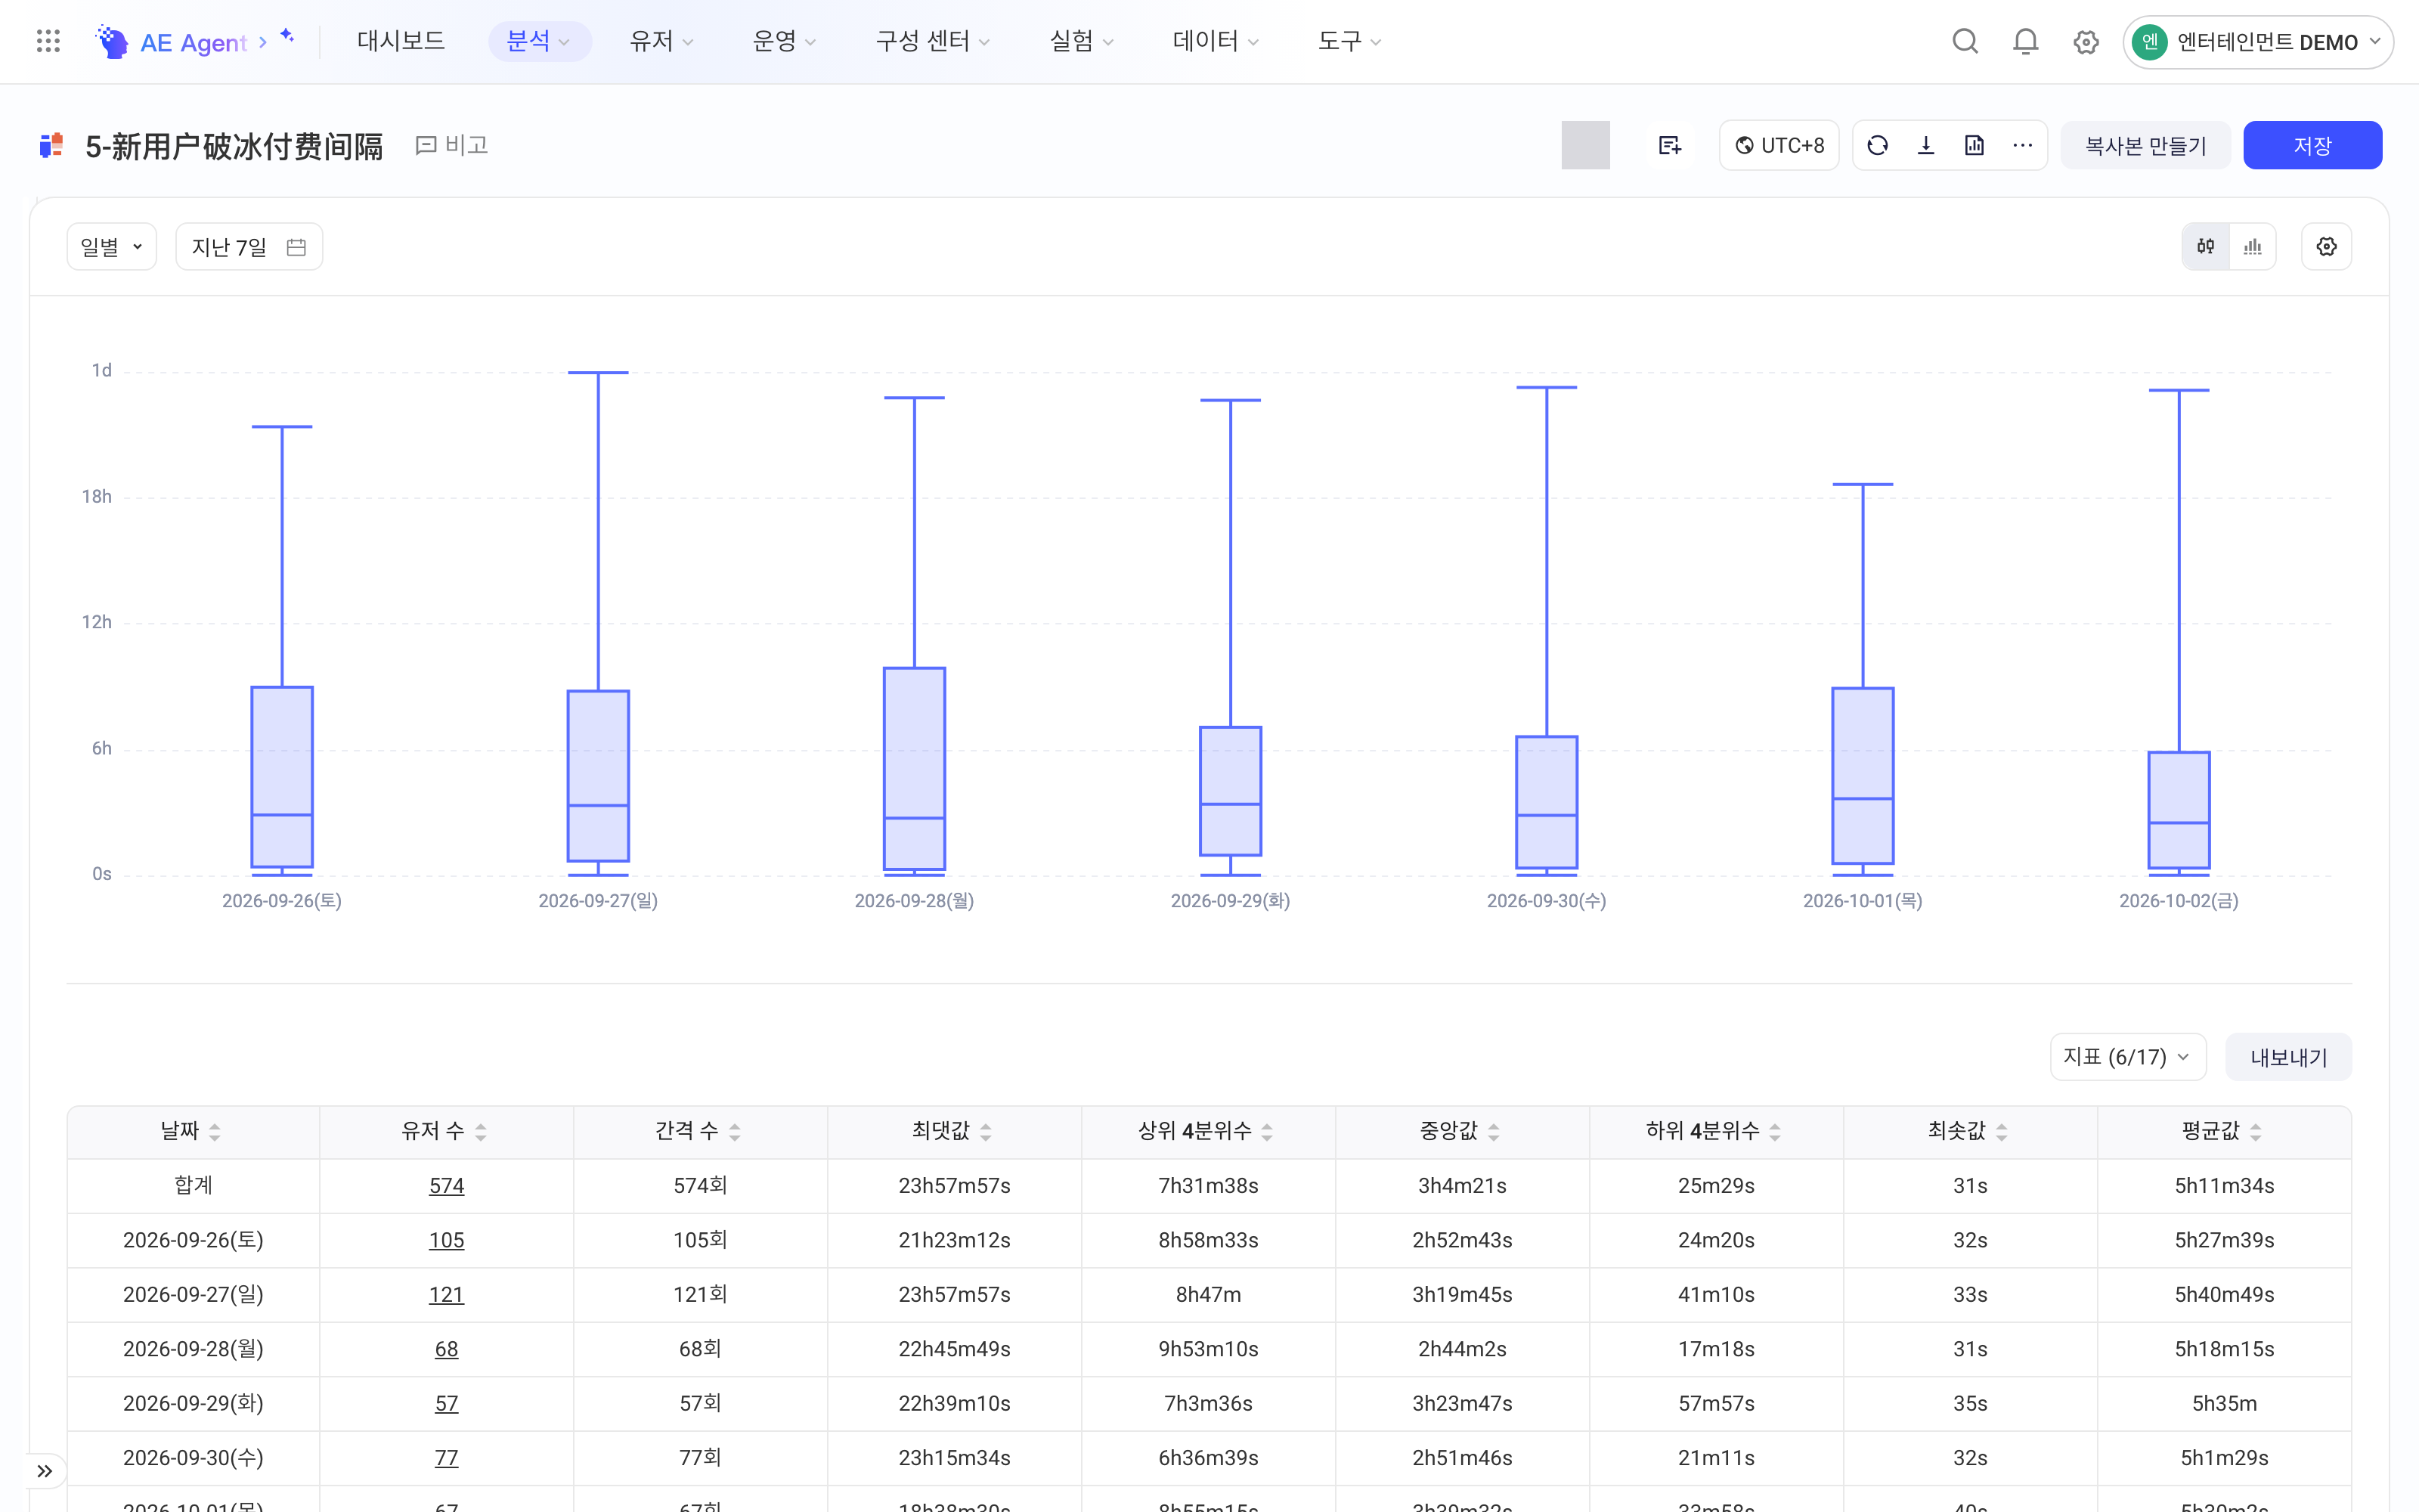Click the 비고 note icon
This screenshot has width=2419, height=1512.
[x=451, y=145]
